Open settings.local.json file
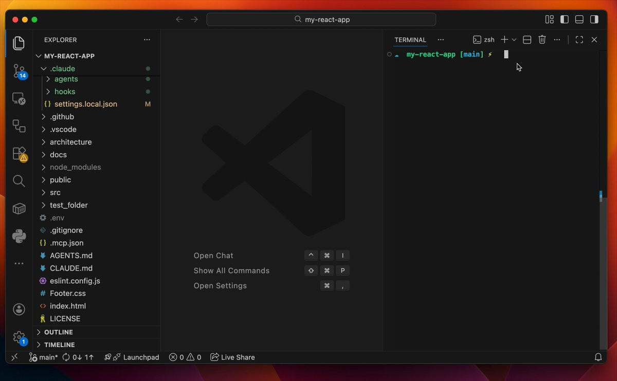This screenshot has width=617, height=381. (x=97, y=104)
